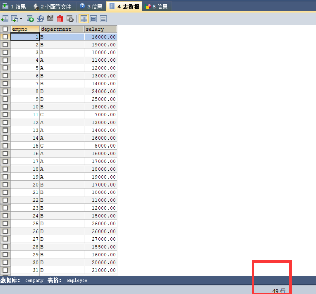
Task: Check the row checkbox for empno 25
Action: pyautogui.click(x=5, y=224)
